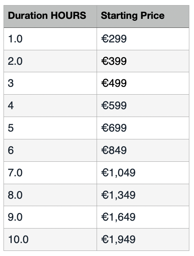Click the €1,049 price cell

coord(143,173)
